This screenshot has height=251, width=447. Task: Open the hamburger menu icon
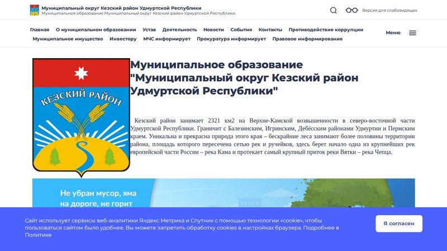tap(412, 32)
